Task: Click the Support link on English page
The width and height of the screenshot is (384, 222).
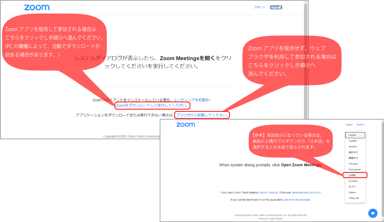Action: click(349, 125)
